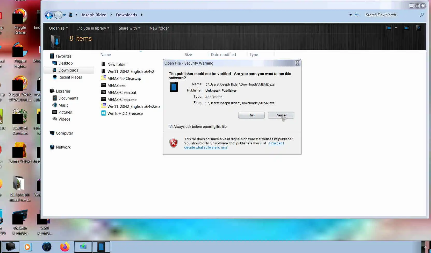
Task: Open Recent Places in navigation pane
Action: coord(70,77)
